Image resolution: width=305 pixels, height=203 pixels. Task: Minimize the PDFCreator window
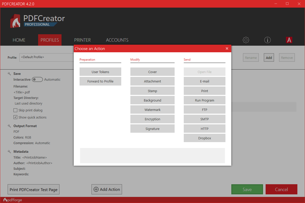pos(276,4)
